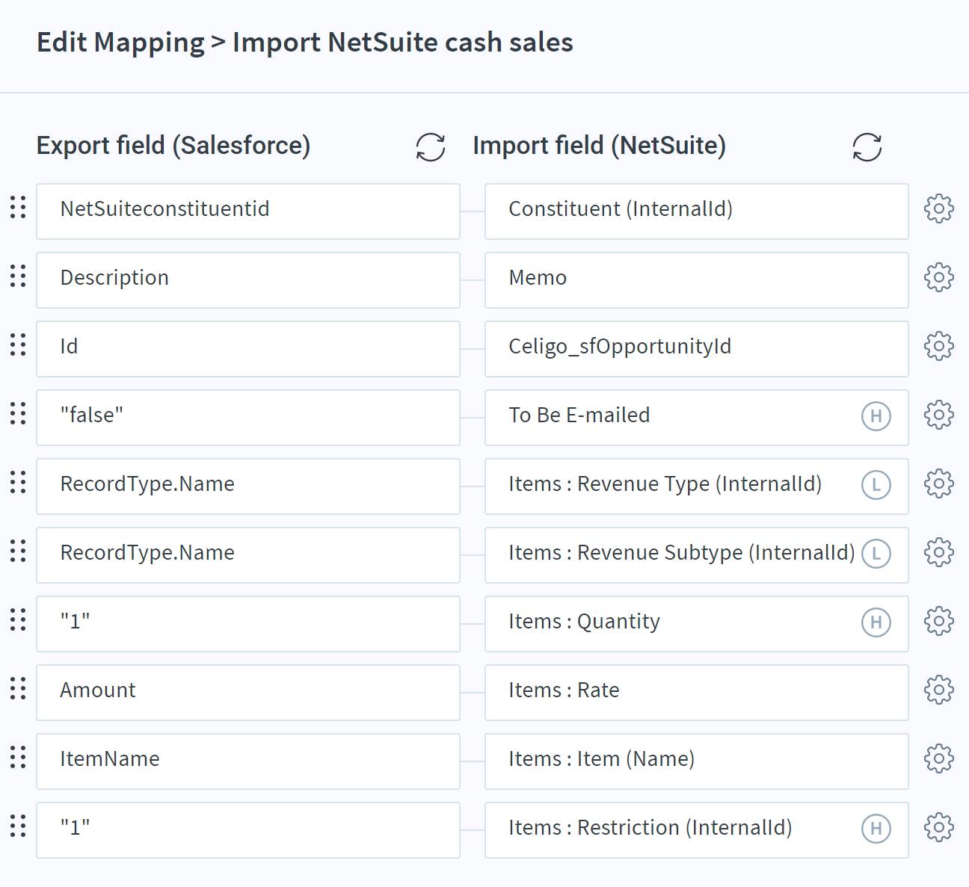Edit the Id export field

pyautogui.click(x=248, y=349)
